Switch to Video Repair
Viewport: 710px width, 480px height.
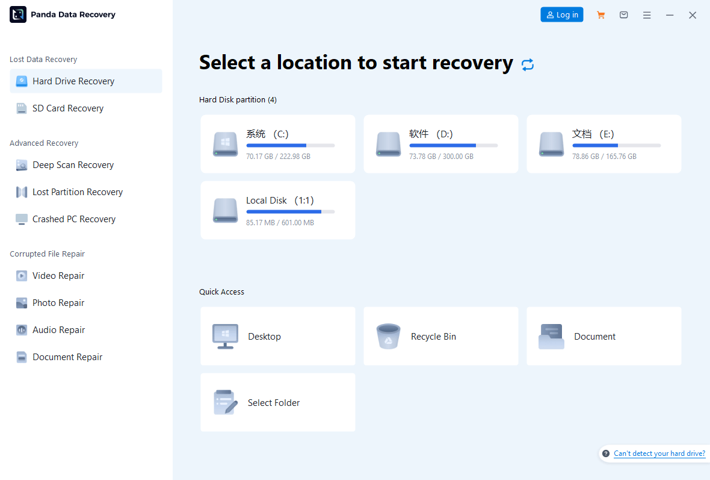(x=86, y=276)
